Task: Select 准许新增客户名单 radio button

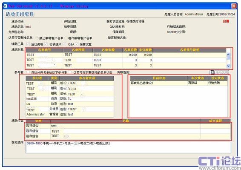Action: (x=66, y=38)
